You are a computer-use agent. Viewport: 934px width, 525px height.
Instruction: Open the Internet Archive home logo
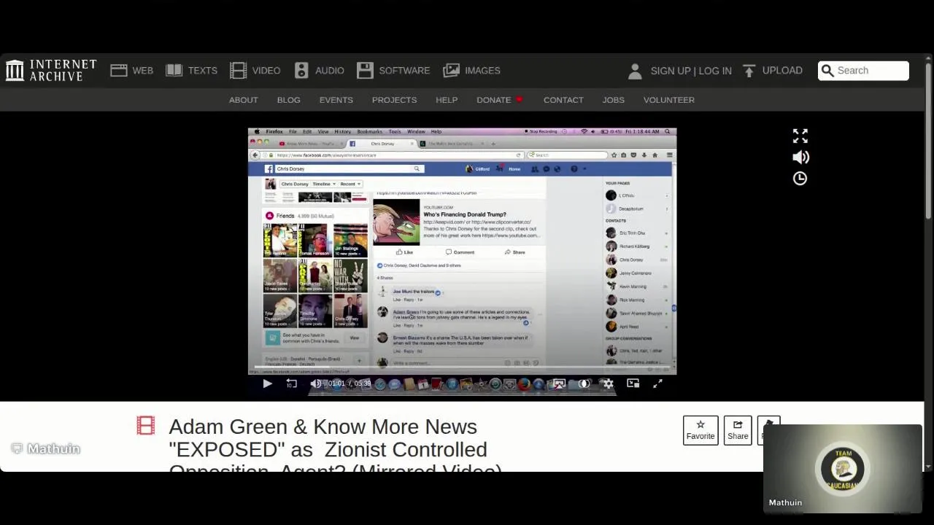click(51, 71)
